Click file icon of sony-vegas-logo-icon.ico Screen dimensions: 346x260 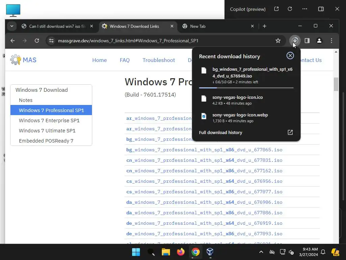click(x=204, y=99)
